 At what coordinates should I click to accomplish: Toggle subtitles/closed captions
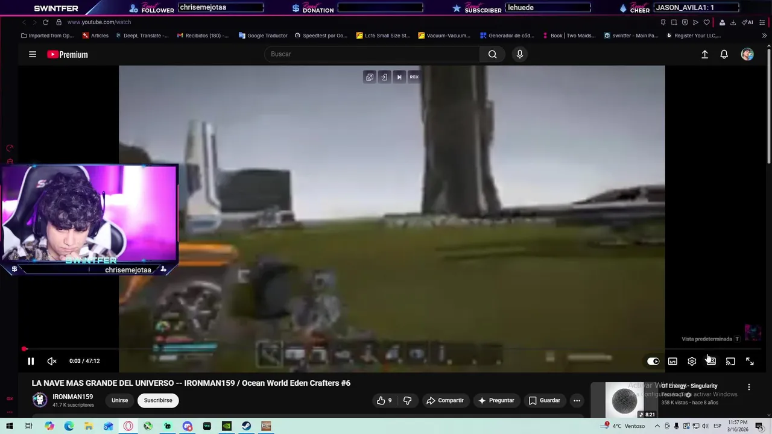(x=672, y=361)
